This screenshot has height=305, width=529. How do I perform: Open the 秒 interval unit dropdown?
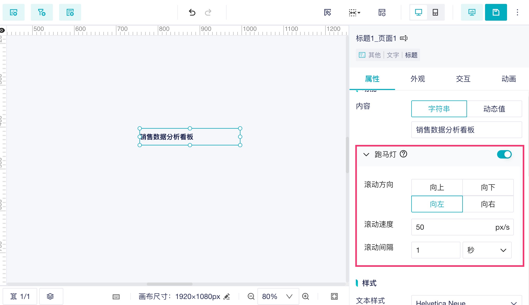pos(487,250)
